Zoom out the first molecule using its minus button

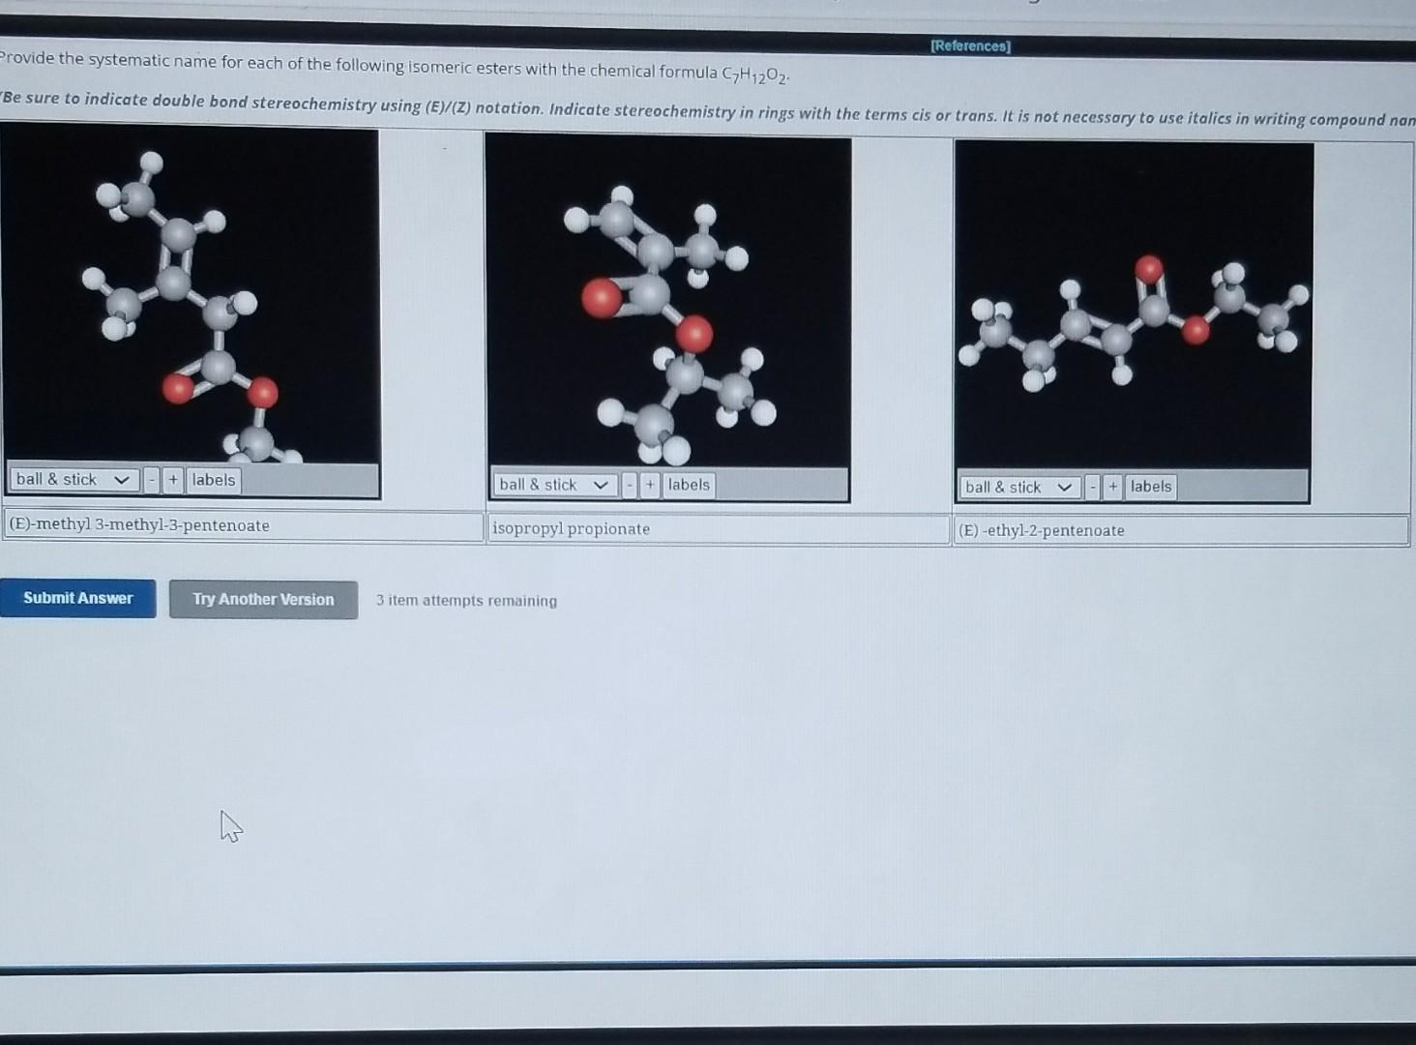(x=152, y=480)
